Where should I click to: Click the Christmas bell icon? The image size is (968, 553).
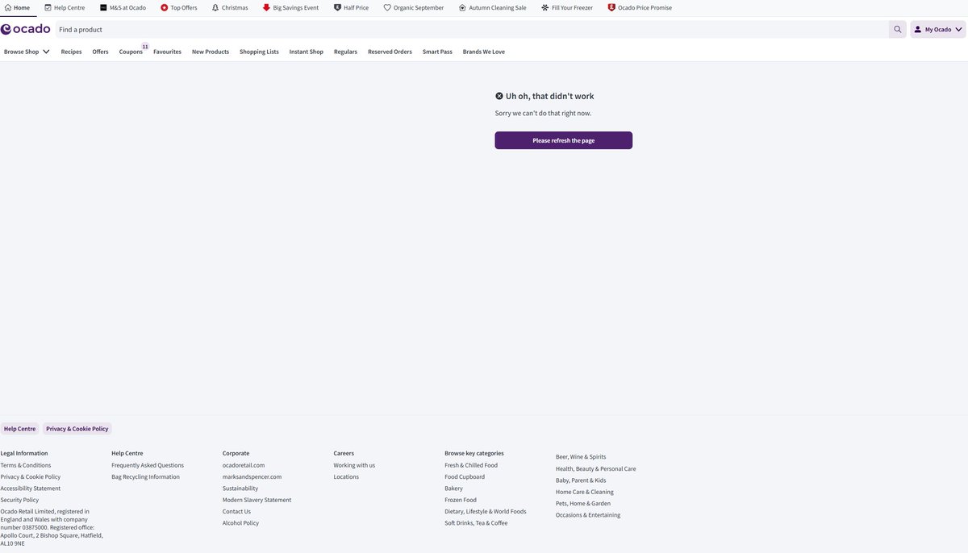click(215, 7)
